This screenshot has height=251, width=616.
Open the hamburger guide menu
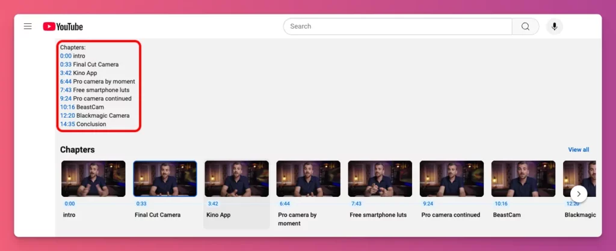point(28,26)
